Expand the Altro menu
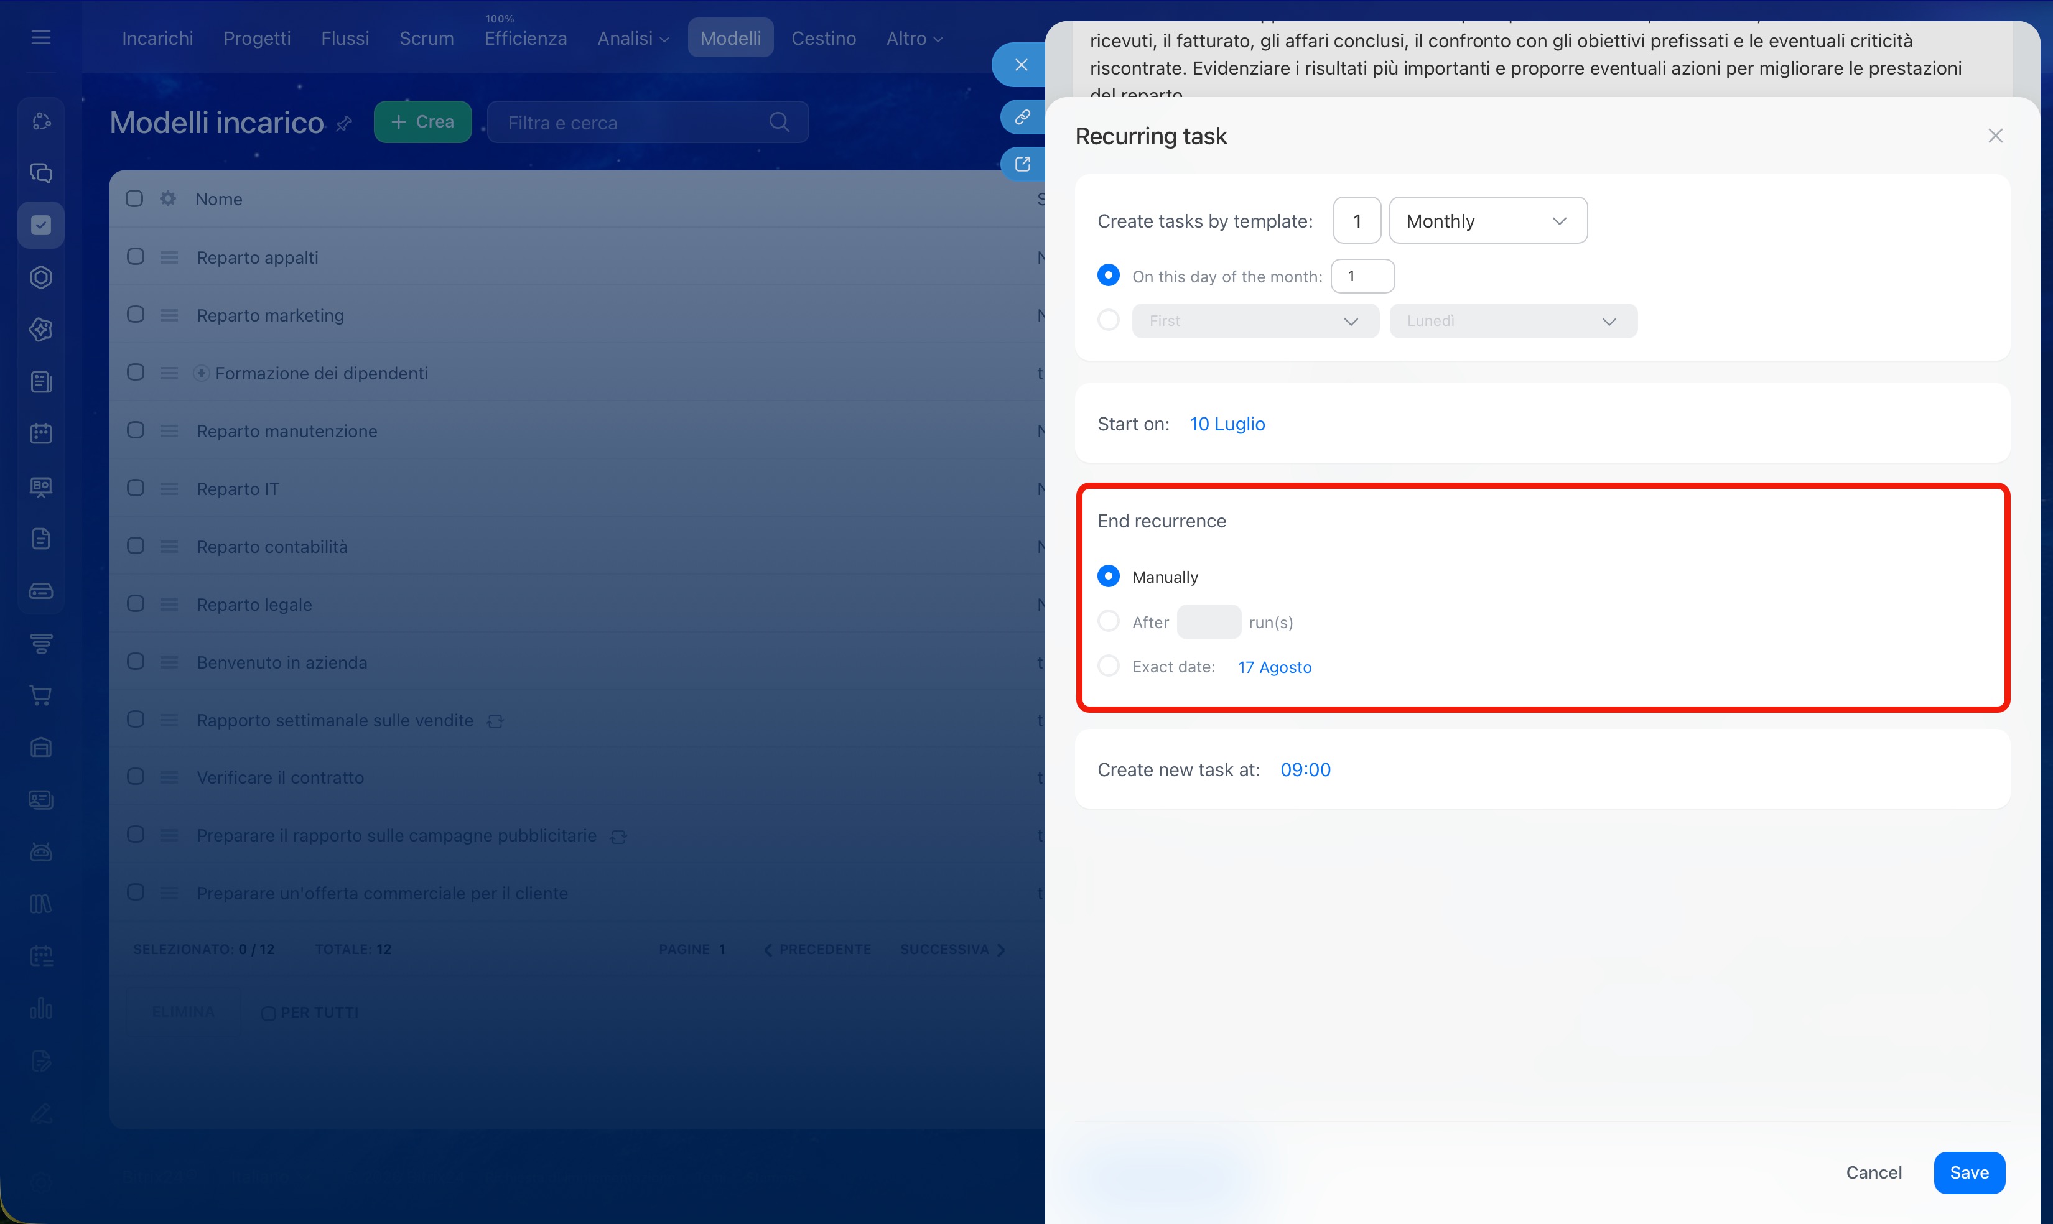The height and width of the screenshot is (1224, 2053). 914,38
